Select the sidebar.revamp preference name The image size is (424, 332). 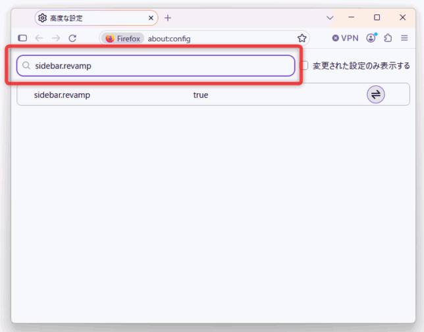tap(62, 95)
